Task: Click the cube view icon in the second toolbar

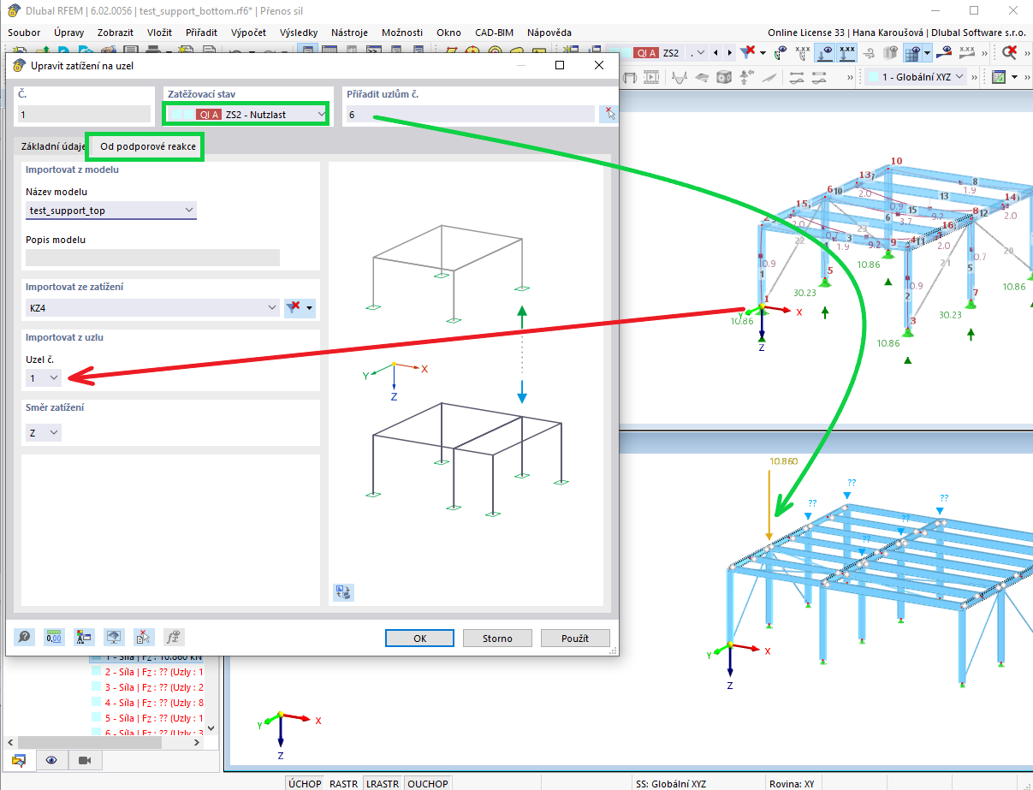Action: click(724, 77)
